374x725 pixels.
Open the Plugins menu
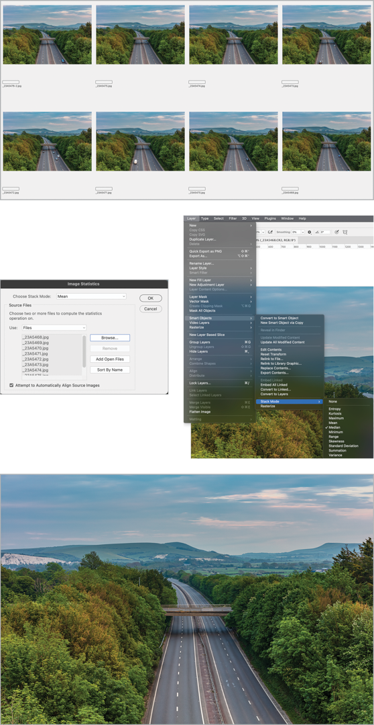pyautogui.click(x=270, y=218)
